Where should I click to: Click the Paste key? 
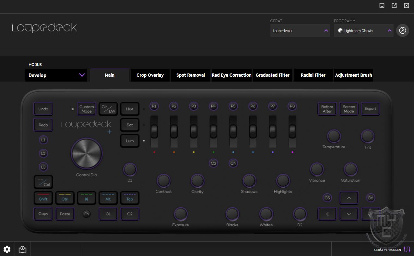click(65, 214)
